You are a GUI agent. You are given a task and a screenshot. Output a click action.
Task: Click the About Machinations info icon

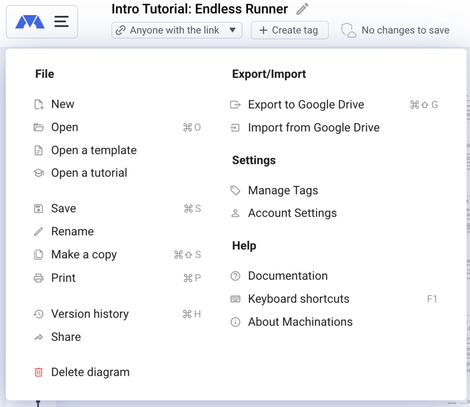tap(235, 322)
